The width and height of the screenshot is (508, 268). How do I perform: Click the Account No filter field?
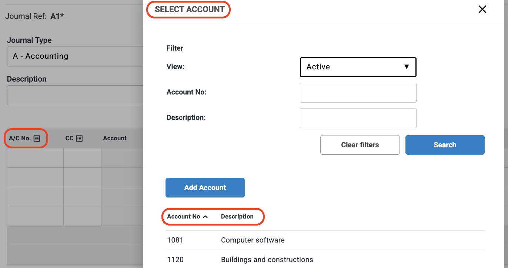[358, 93]
